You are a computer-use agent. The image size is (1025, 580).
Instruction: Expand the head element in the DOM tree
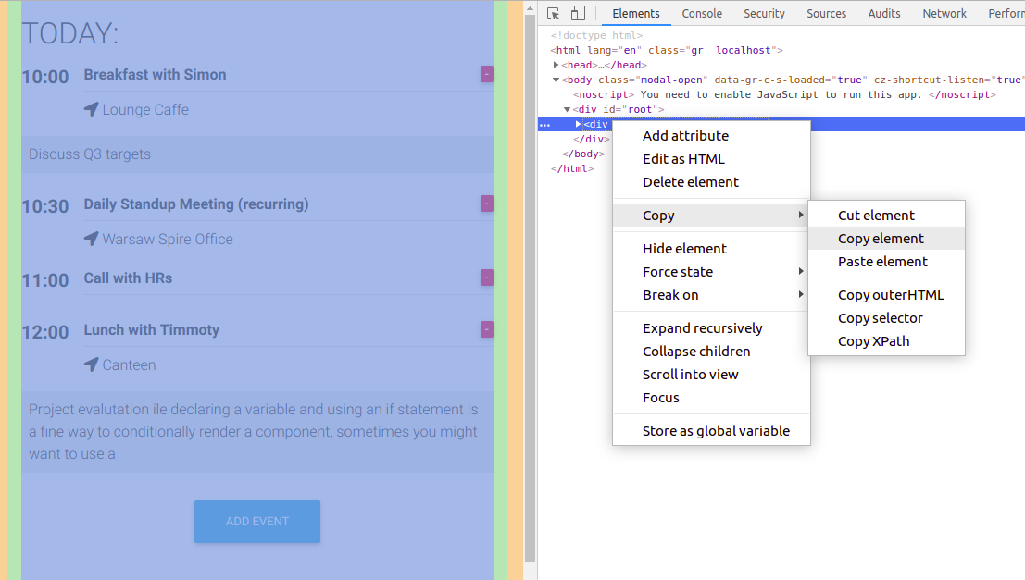pos(556,65)
